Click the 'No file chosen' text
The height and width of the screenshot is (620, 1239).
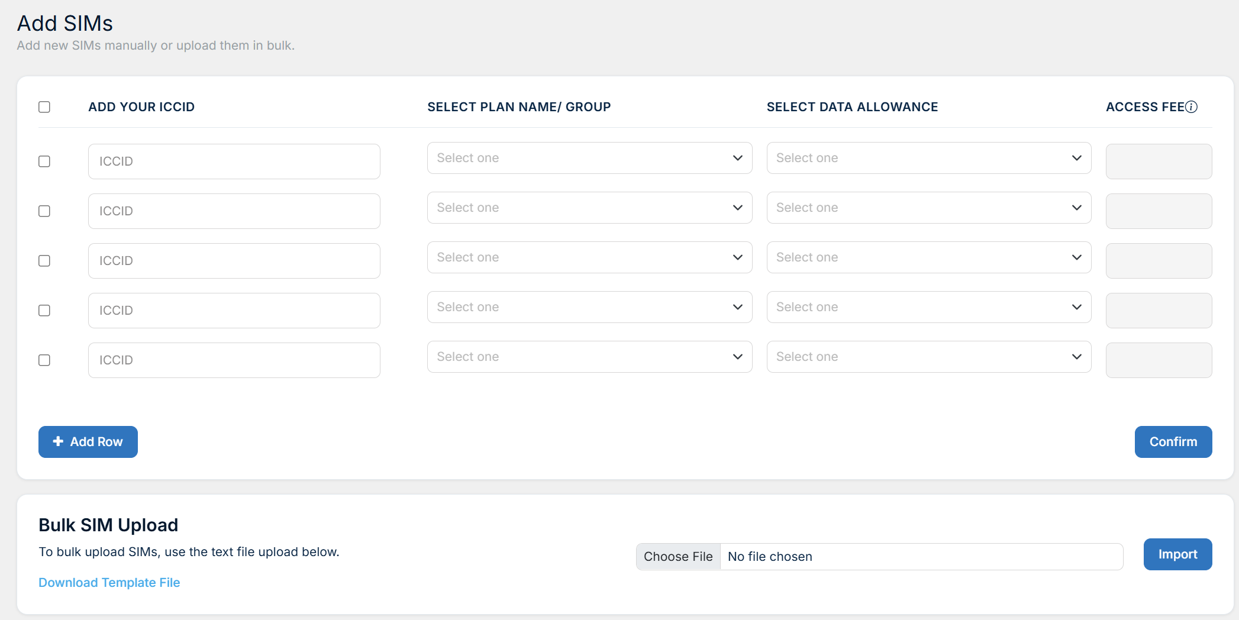[770, 557]
